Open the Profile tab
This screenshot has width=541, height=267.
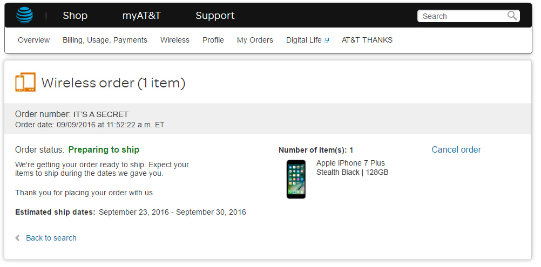tap(213, 40)
